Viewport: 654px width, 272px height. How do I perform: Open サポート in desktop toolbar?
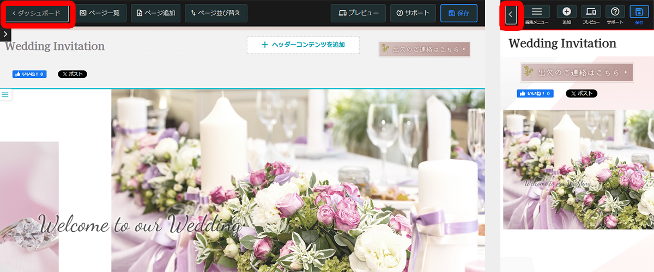[413, 13]
